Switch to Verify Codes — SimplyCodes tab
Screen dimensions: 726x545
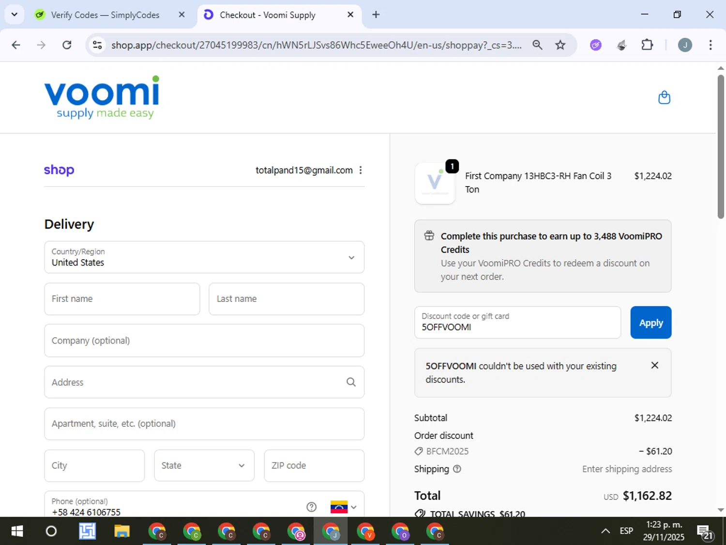point(105,15)
